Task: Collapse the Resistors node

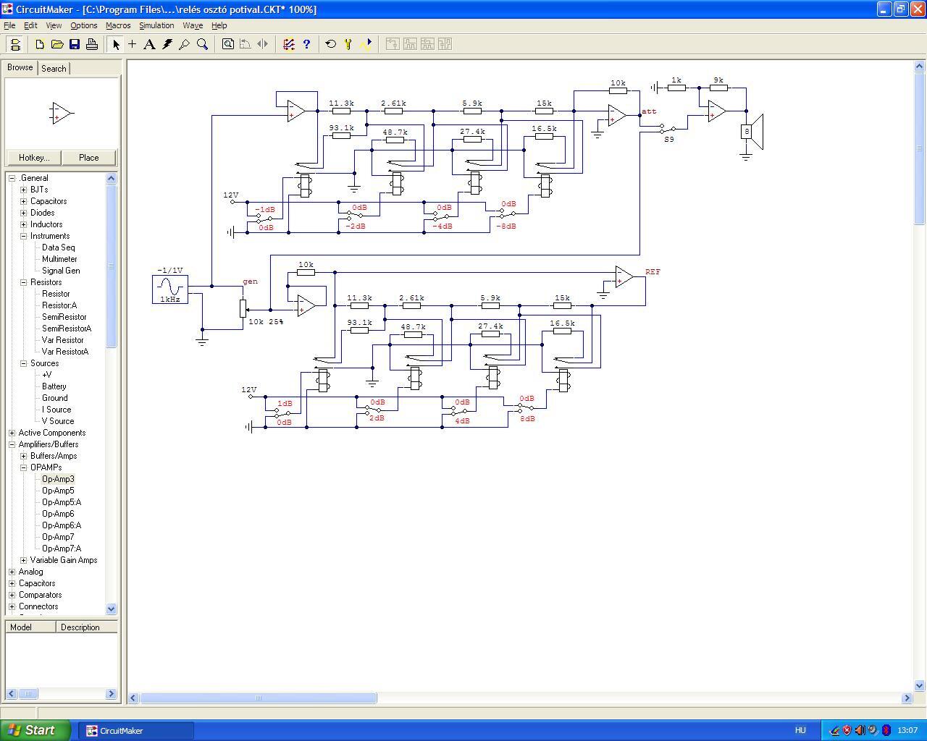Action: coord(24,282)
